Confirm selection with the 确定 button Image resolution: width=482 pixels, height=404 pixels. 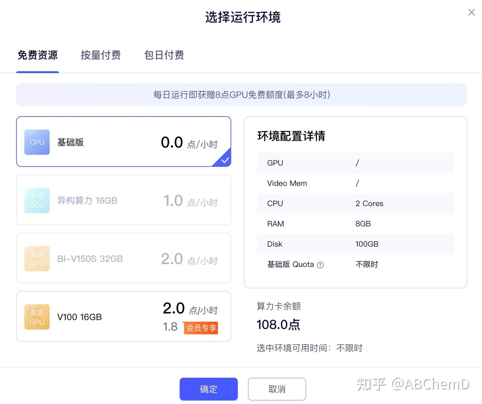tap(208, 389)
